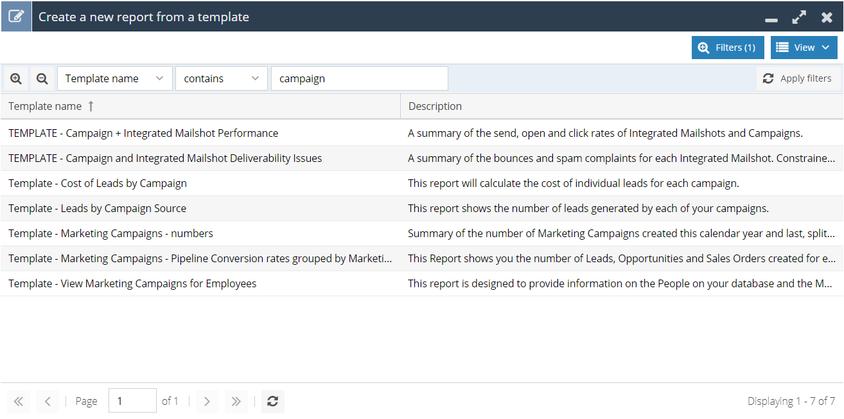Sort by the Template name column header
844x419 pixels.
click(x=200, y=106)
